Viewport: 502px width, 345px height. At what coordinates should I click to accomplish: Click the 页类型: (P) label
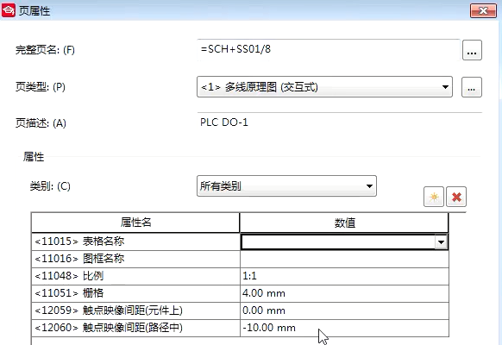pos(41,87)
